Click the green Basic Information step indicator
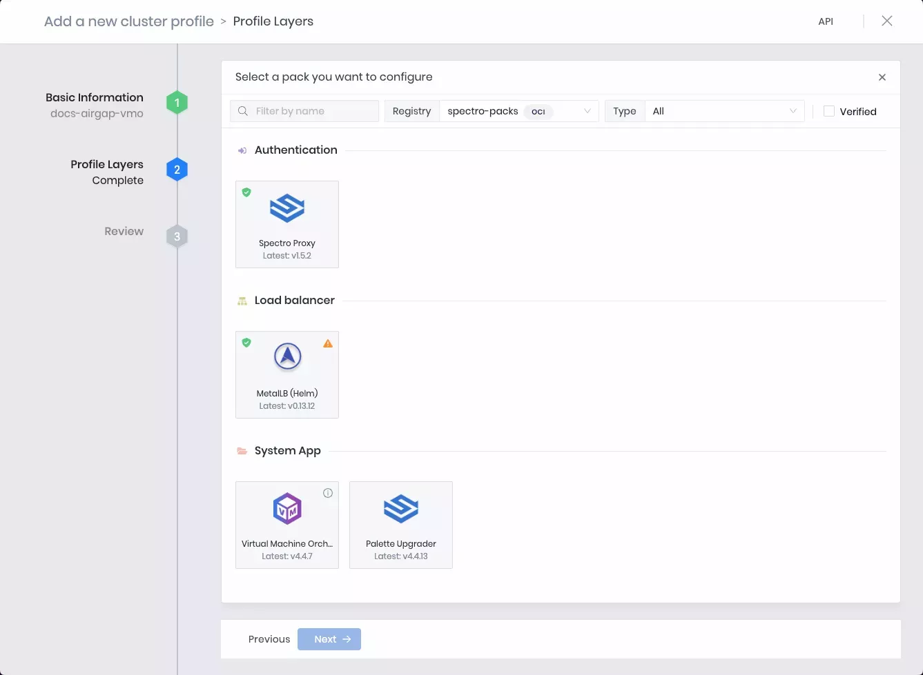 tap(177, 102)
